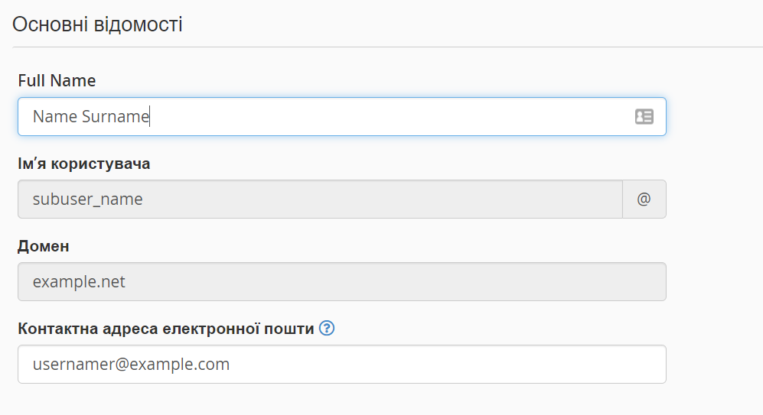Click the @ symbol next to username field
Viewport: 763px width, 415px height.
[644, 199]
